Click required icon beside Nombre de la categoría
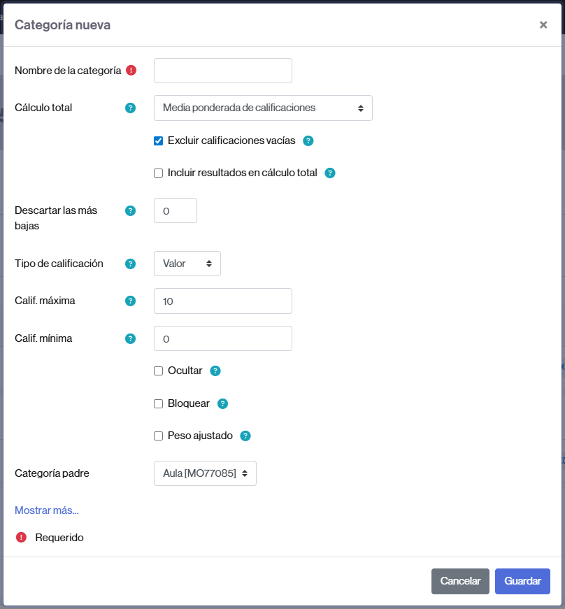The height and width of the screenshot is (609, 565). click(131, 71)
